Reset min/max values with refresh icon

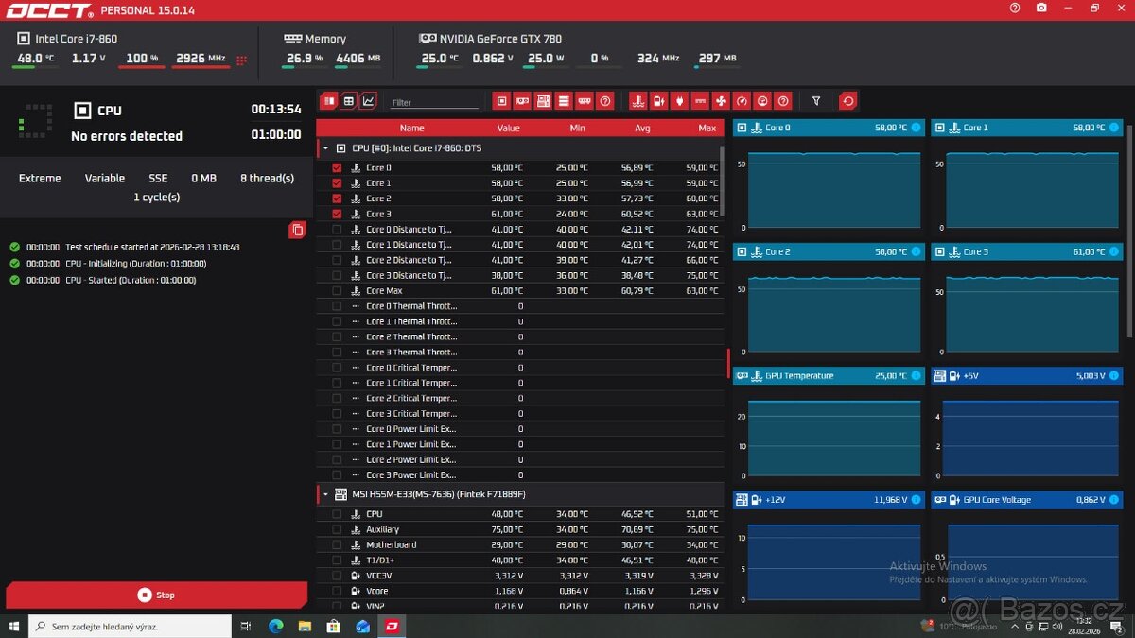point(848,101)
